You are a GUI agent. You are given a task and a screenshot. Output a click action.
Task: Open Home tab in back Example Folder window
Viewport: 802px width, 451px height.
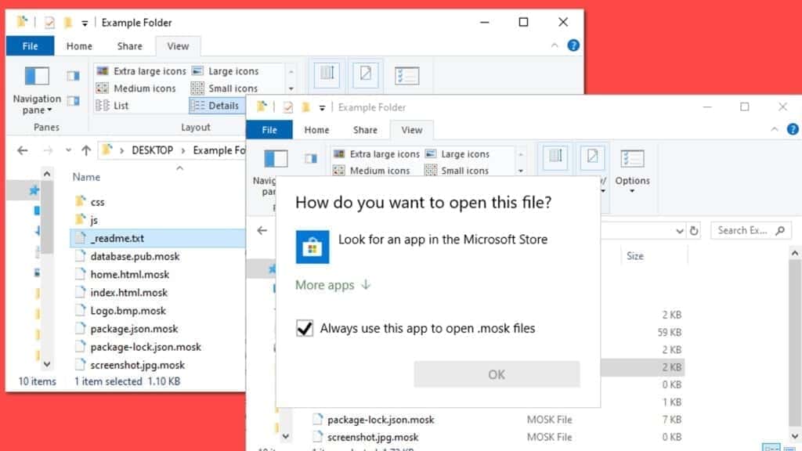pos(79,46)
